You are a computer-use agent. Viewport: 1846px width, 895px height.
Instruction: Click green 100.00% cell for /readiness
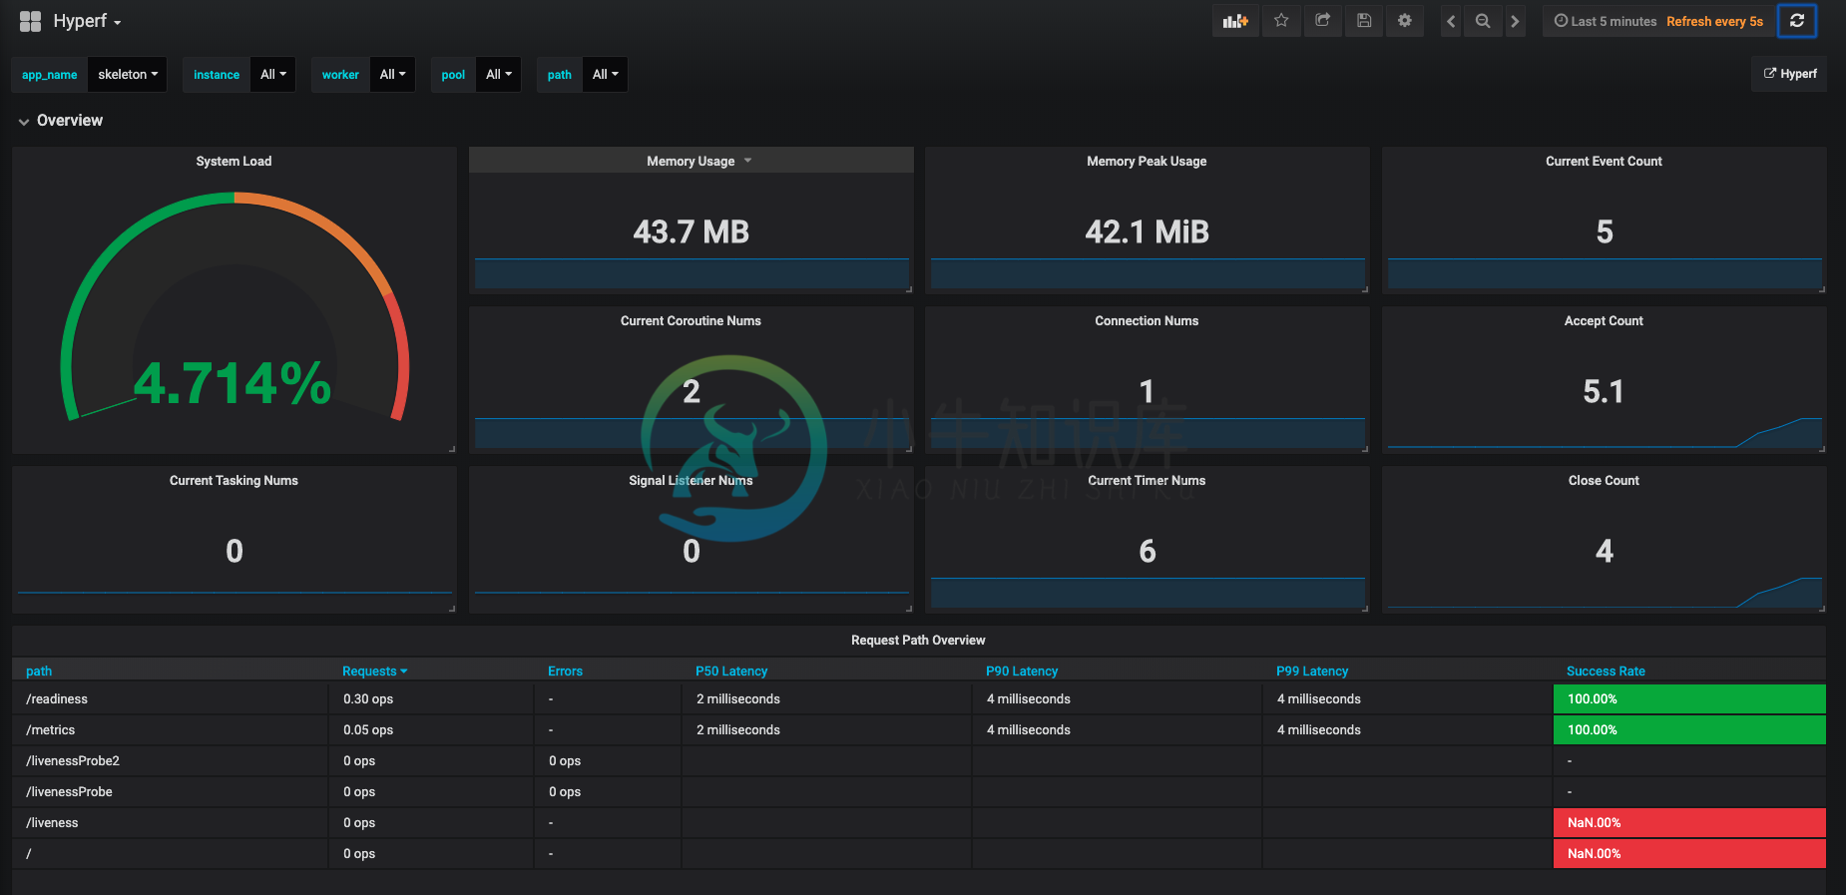tap(1689, 699)
